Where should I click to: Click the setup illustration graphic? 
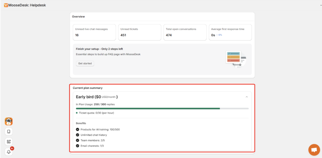(236, 59)
